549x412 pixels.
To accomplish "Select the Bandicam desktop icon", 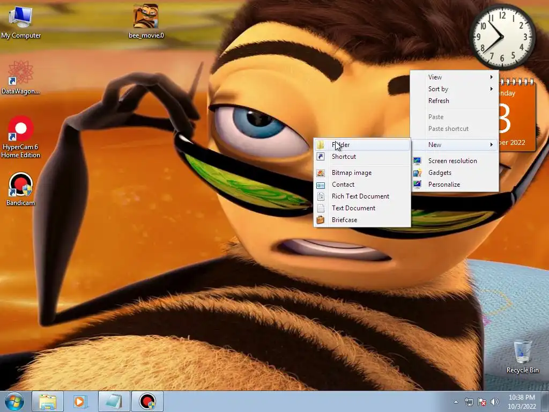I will point(20,189).
